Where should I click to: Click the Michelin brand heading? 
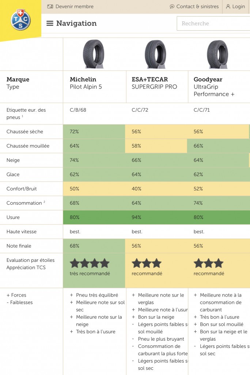83,79
